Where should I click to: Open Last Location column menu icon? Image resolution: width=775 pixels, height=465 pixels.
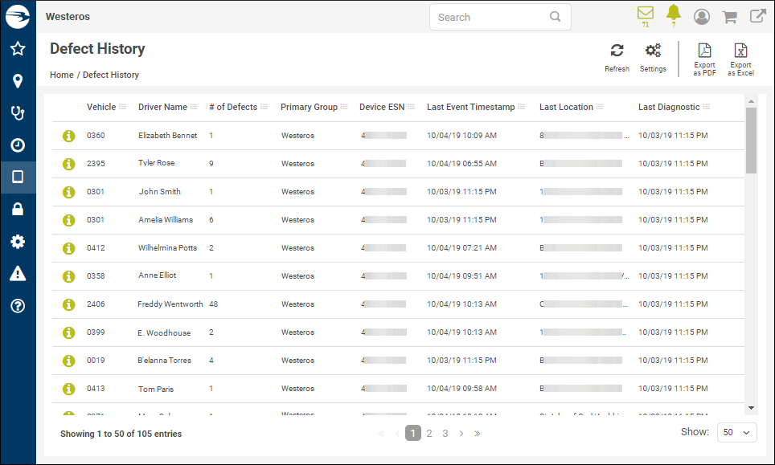click(x=600, y=107)
